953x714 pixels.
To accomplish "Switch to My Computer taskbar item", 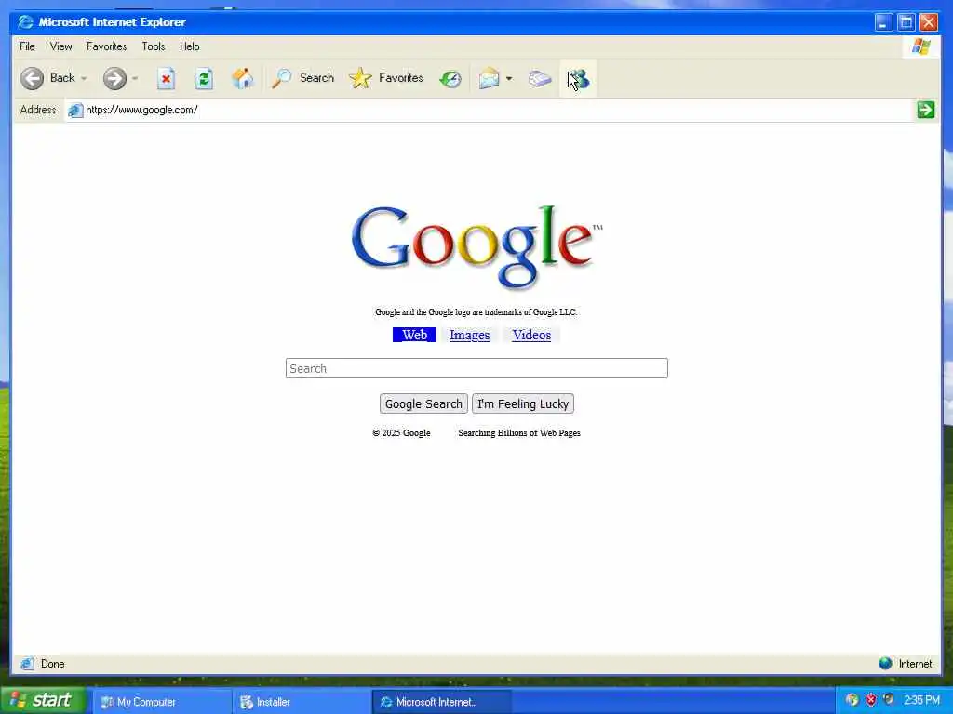I will tap(162, 702).
